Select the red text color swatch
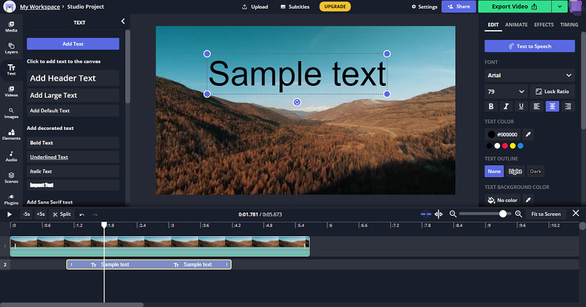The height and width of the screenshot is (307, 586). pos(505,146)
